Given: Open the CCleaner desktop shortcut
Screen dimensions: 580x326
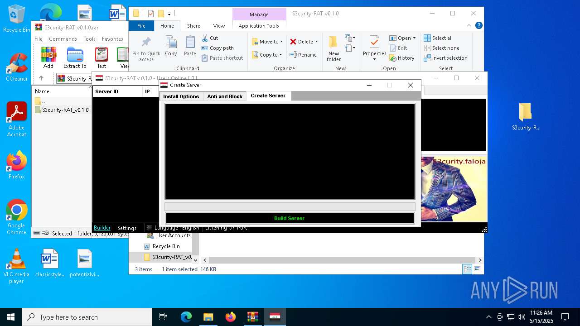Looking at the screenshot, I should pyautogui.click(x=17, y=67).
